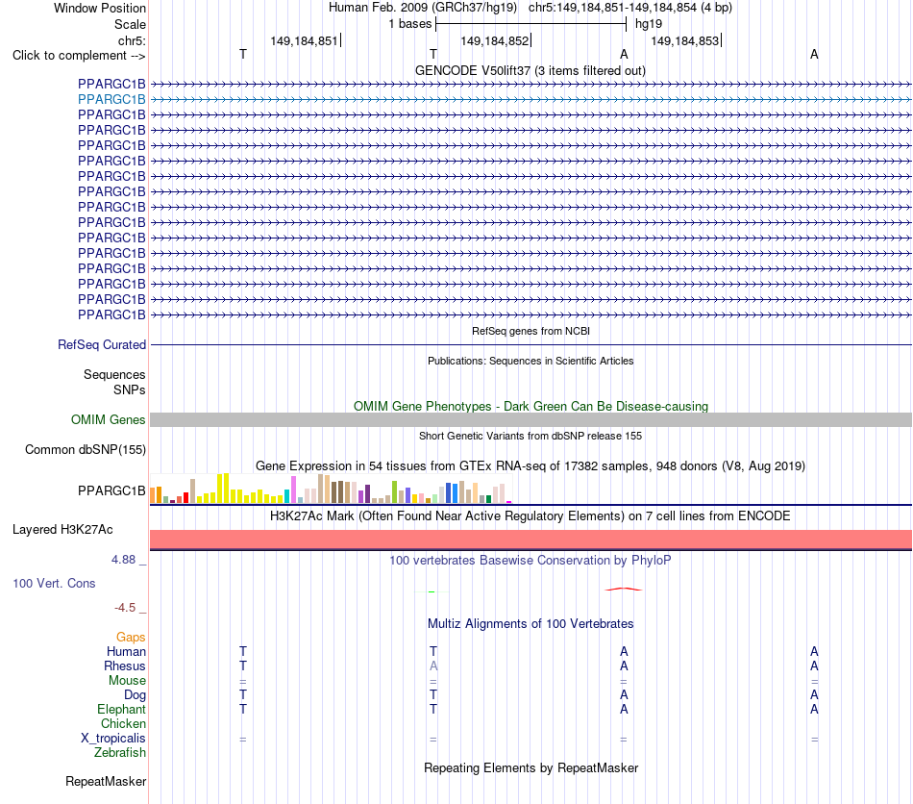Image resolution: width=913 pixels, height=804 pixels.
Task: Open the OMIM Genes track label
Action: pos(108,420)
